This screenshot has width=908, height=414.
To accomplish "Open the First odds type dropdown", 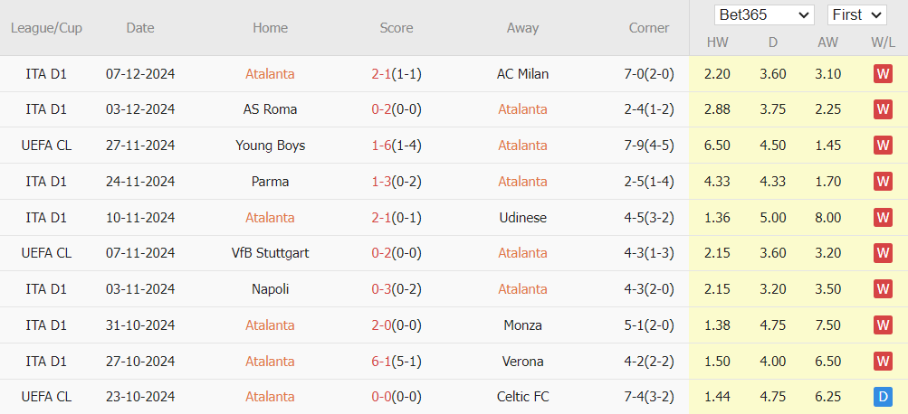I will 856,14.
